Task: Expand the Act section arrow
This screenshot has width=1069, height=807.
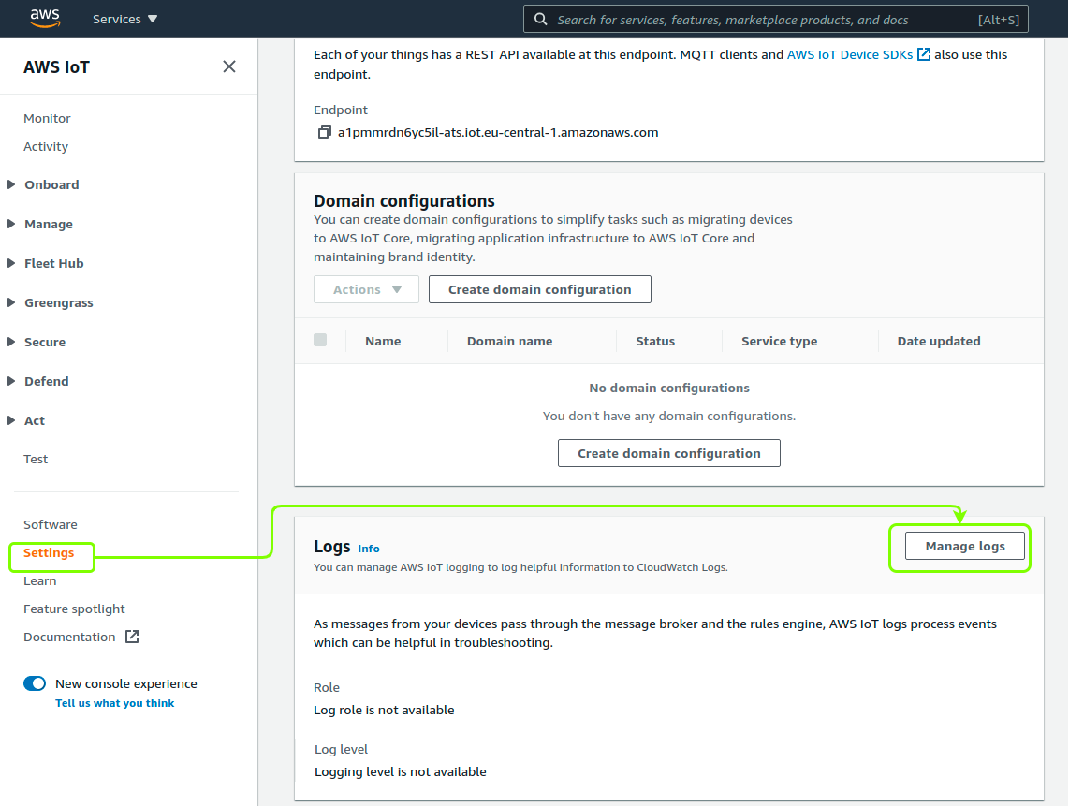Action: 11,420
